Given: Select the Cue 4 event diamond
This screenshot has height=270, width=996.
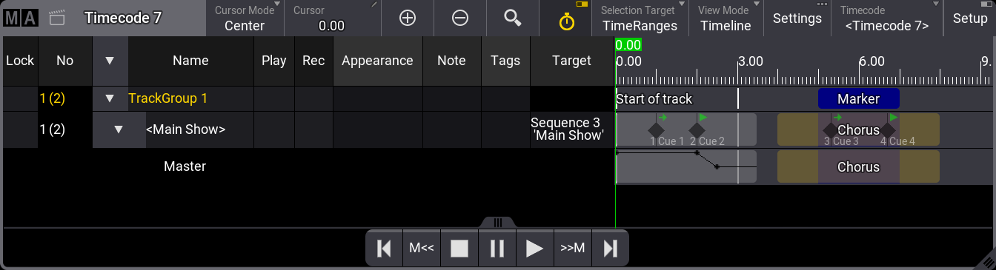Looking at the screenshot, I should pos(887,130).
